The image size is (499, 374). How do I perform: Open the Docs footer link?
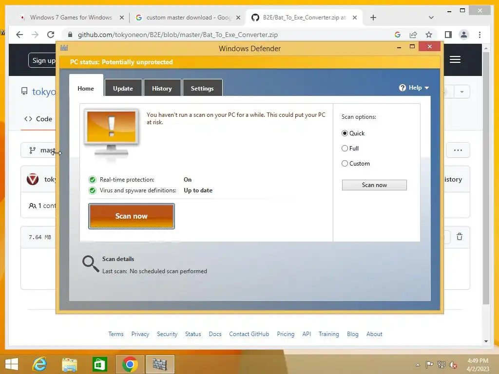point(215,334)
